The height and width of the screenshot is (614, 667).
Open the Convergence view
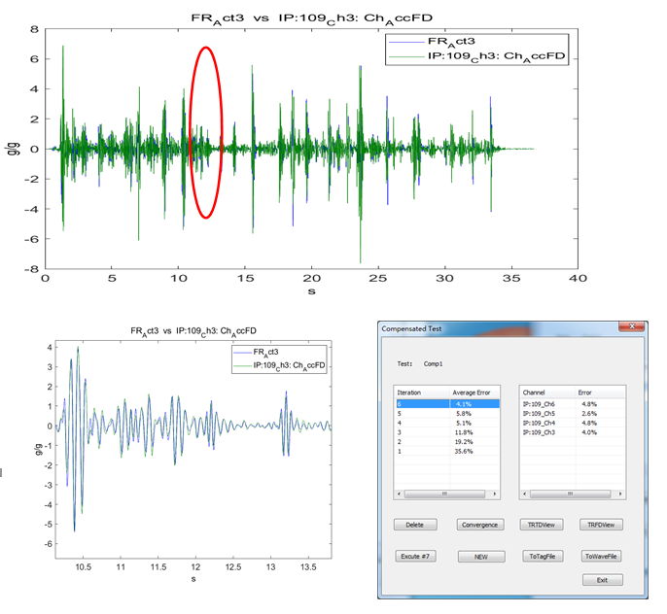pyautogui.click(x=480, y=525)
